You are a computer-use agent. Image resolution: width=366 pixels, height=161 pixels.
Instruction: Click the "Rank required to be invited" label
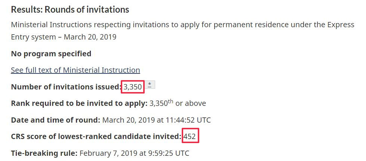(79, 103)
